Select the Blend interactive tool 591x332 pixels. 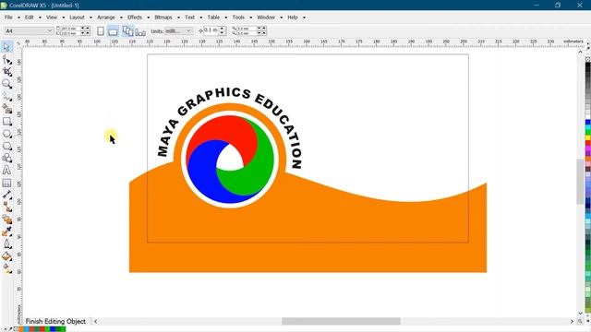[x=6, y=219]
